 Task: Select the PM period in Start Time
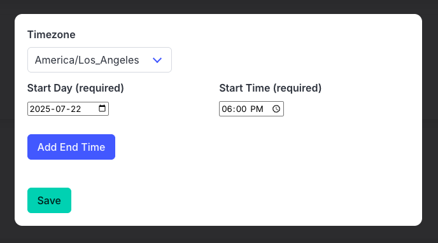(257, 109)
